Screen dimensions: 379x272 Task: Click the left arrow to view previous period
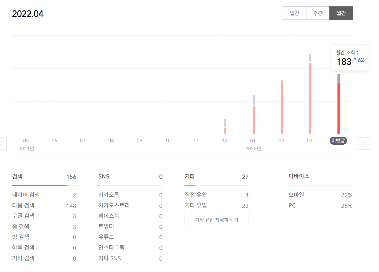pyautogui.click(x=3, y=144)
